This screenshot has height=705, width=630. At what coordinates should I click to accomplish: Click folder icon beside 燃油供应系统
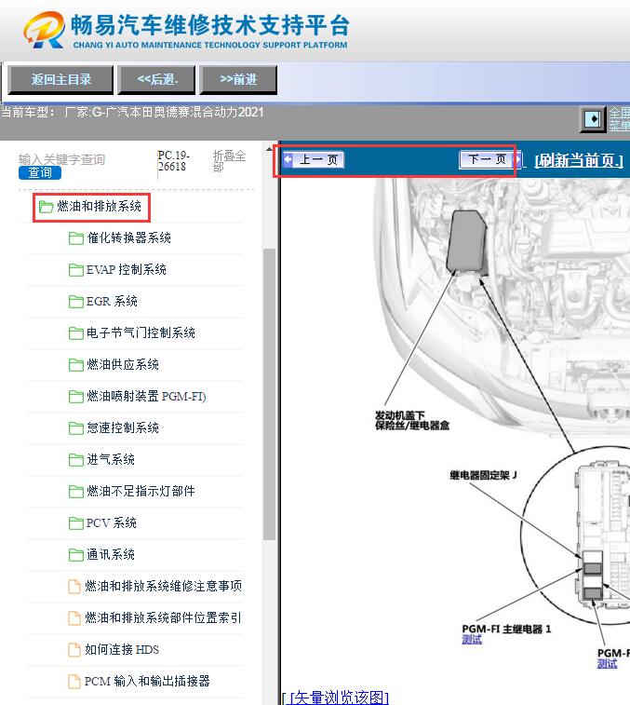click(x=76, y=365)
